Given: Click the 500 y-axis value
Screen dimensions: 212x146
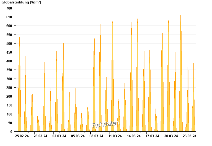Looking at the screenshot, I should point(9,44).
